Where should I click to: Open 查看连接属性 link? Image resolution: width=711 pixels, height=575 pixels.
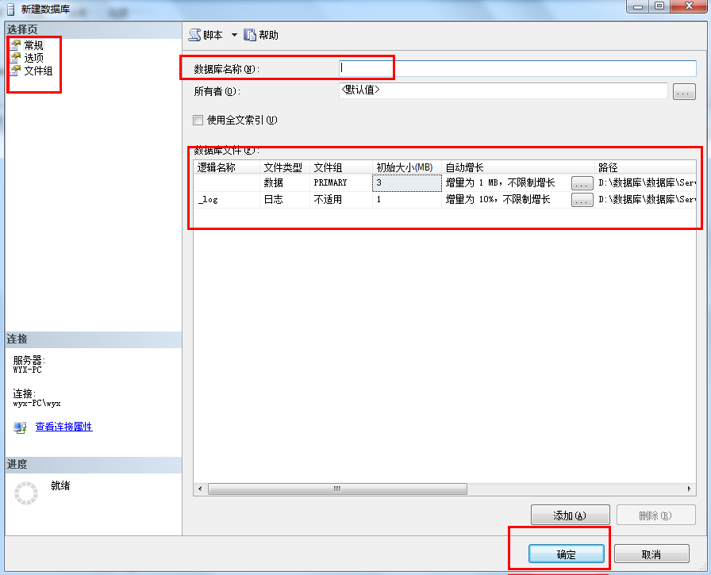pyautogui.click(x=64, y=427)
